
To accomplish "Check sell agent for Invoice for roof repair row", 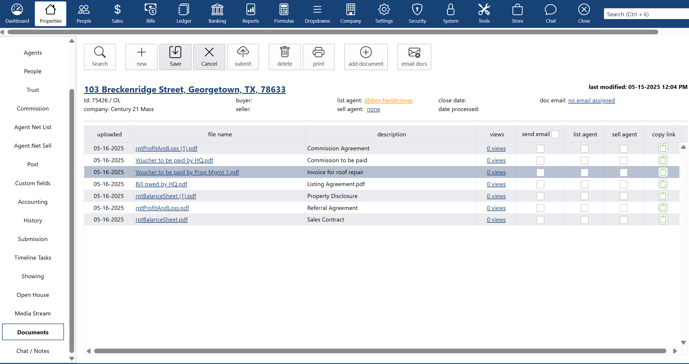I will pos(624,172).
